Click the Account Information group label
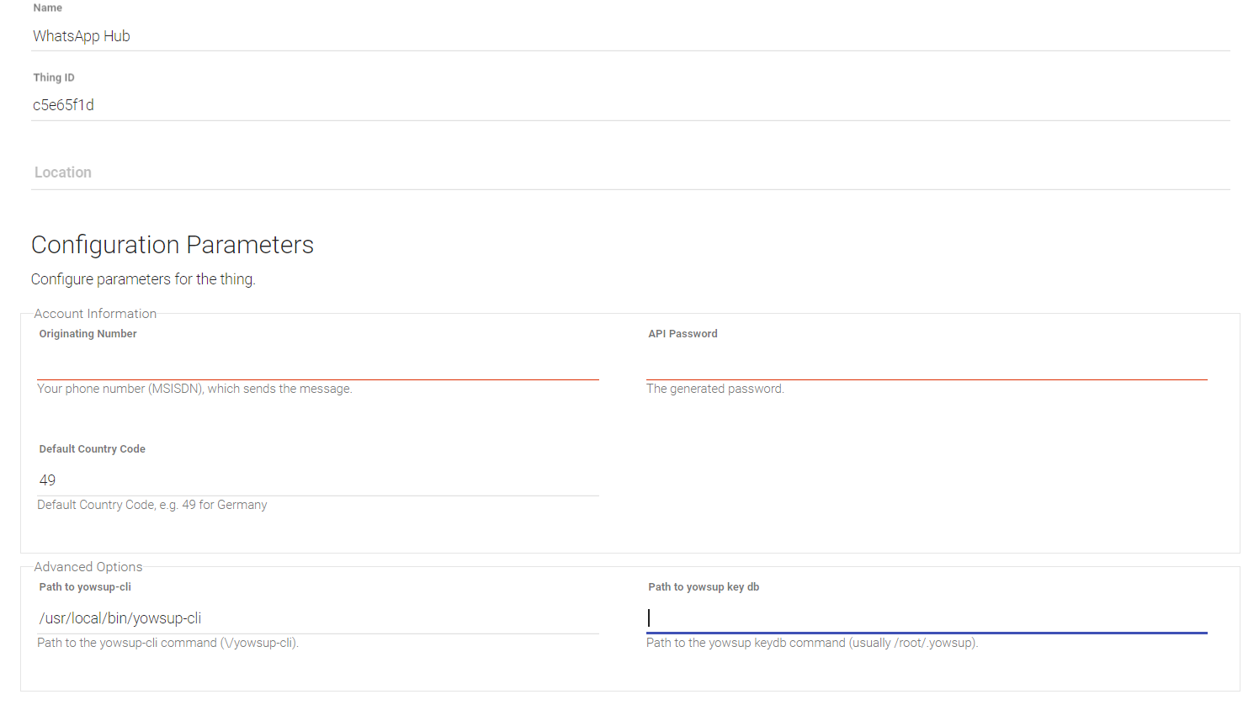Screen dimensions: 1259x705 click(x=95, y=314)
